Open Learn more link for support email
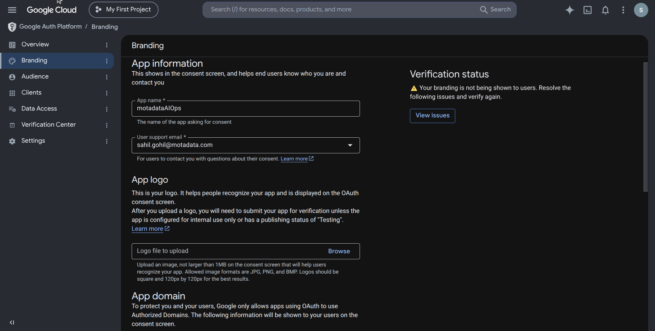 coord(297,159)
